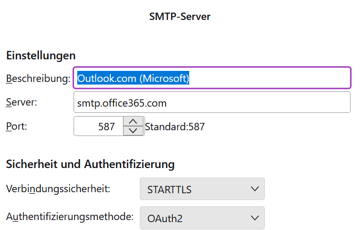Open the Verbindungssicherheit dropdown showing STARTTLS
This screenshot has width=360, height=230.
tap(202, 189)
